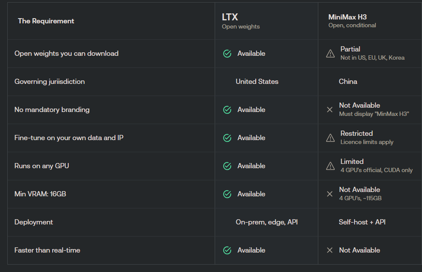Click the X icon beside Must display MinMax H3
Screen dimensions: 422x272
(330, 110)
